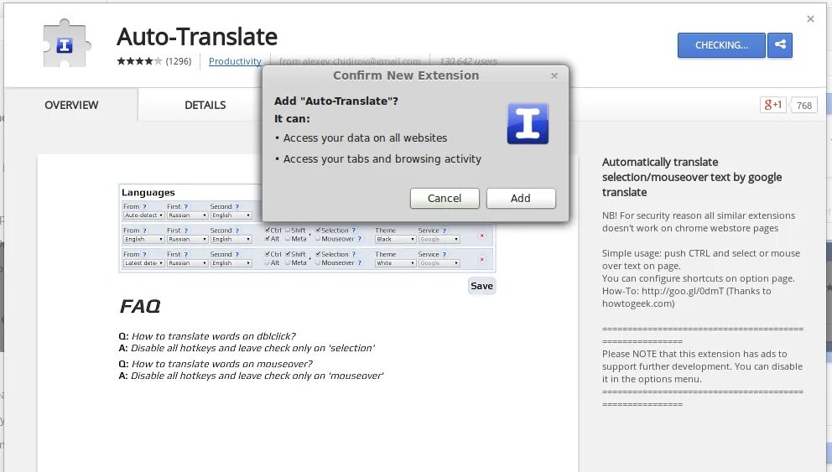Click the blue CHECKING... button
The image size is (832, 472).
click(721, 45)
